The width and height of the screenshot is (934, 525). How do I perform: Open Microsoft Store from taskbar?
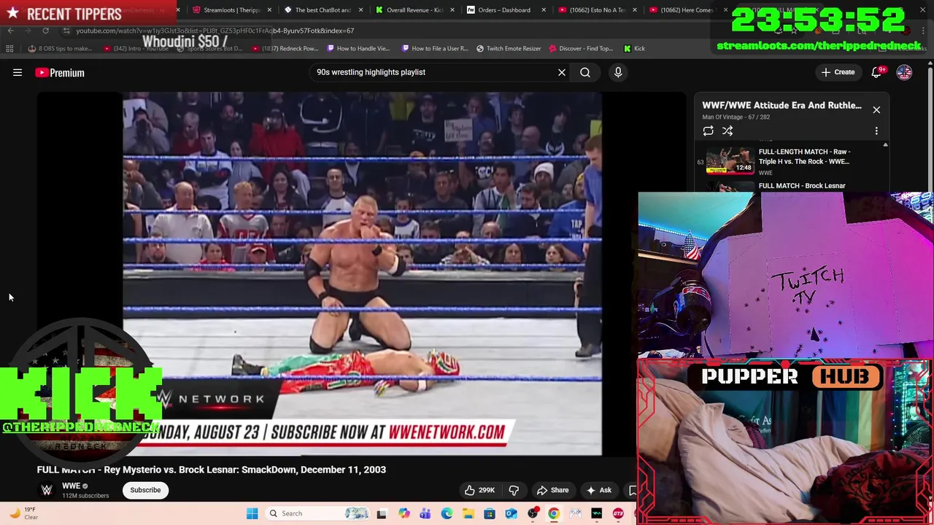490,513
